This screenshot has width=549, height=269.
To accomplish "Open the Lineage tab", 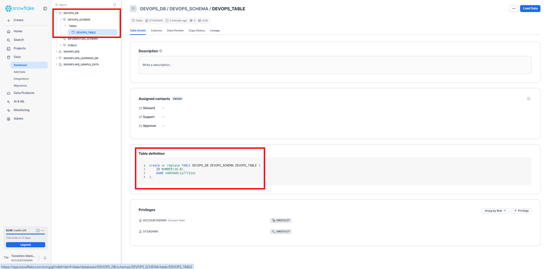I will [x=215, y=31].
